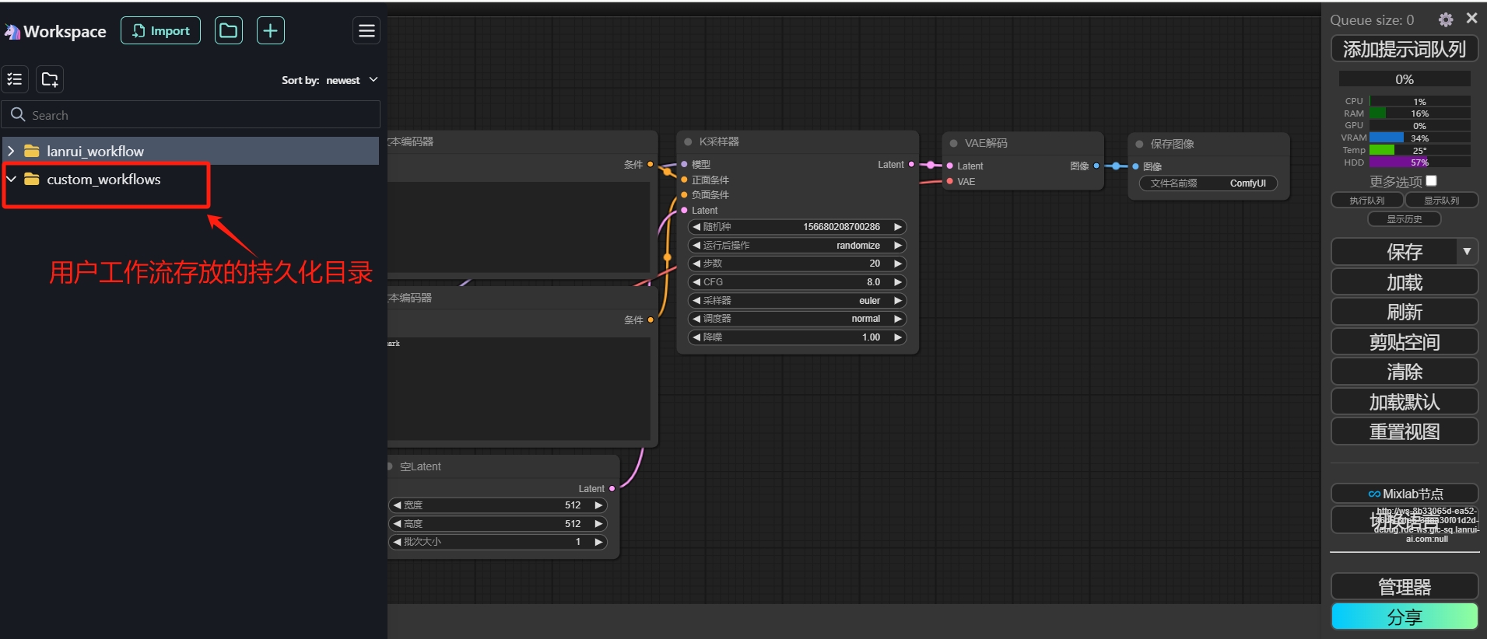The width and height of the screenshot is (1487, 639).
Task: Click next arrow on 采样器 euler
Action: (x=898, y=301)
